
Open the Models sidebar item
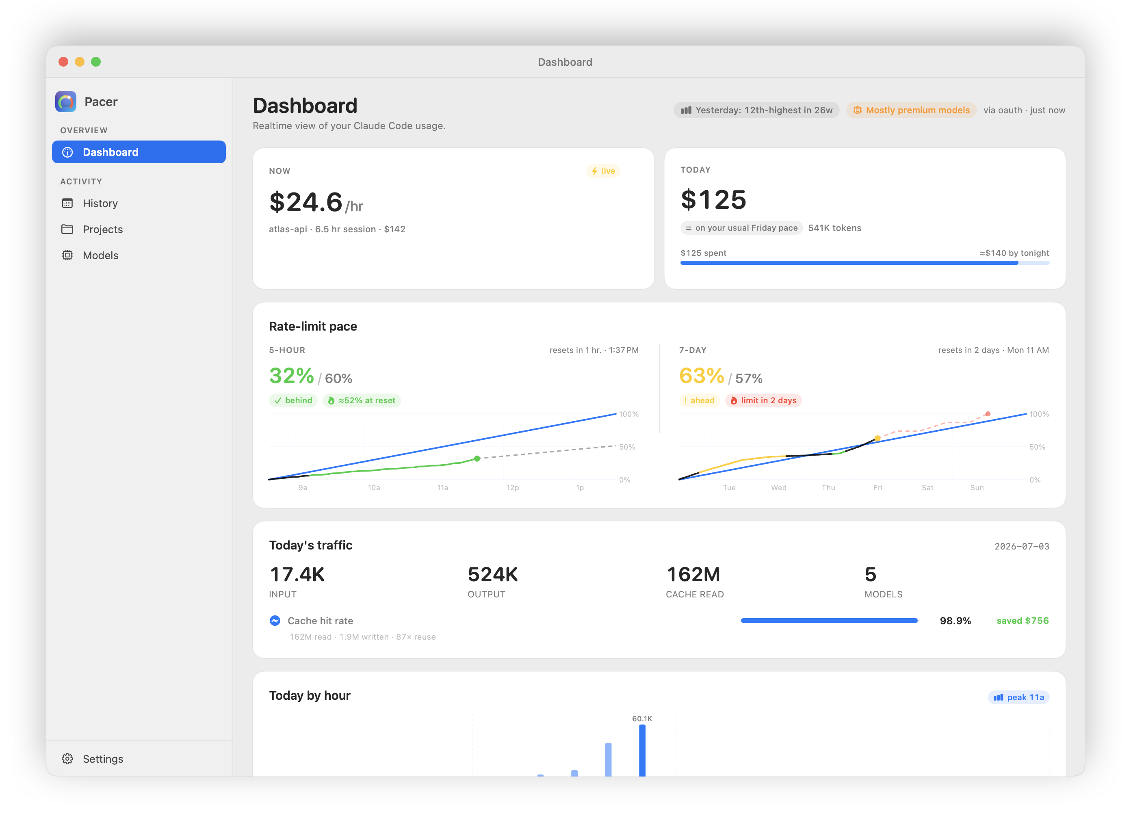pos(139,255)
